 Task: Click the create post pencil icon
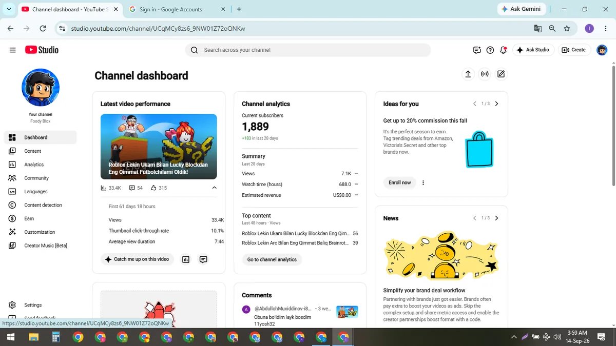tap(501, 74)
